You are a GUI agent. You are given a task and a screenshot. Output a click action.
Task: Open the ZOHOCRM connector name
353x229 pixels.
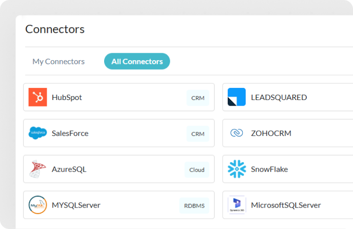point(271,133)
